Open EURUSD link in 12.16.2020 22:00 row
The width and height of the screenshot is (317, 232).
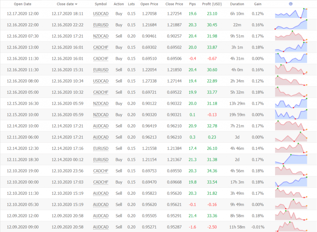tap(101, 25)
